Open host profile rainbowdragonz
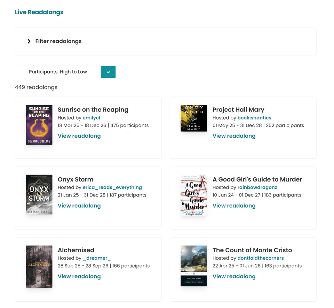The height and width of the screenshot is (308, 334). [x=257, y=187]
